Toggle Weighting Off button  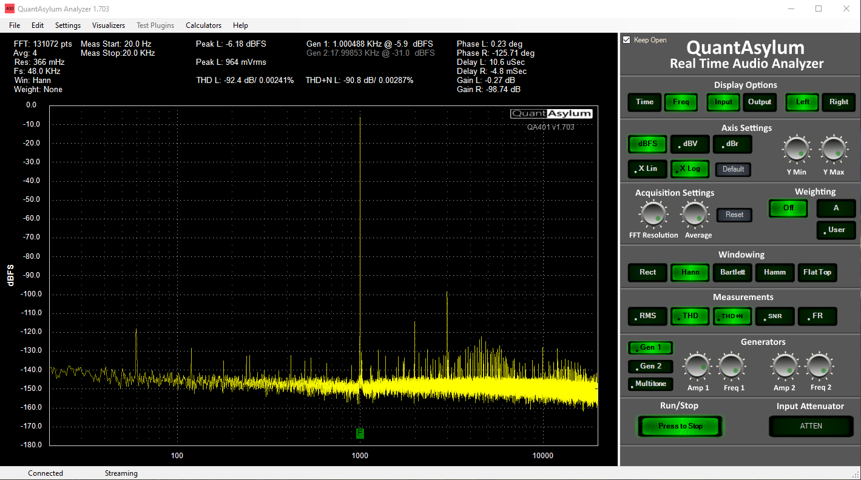[788, 208]
